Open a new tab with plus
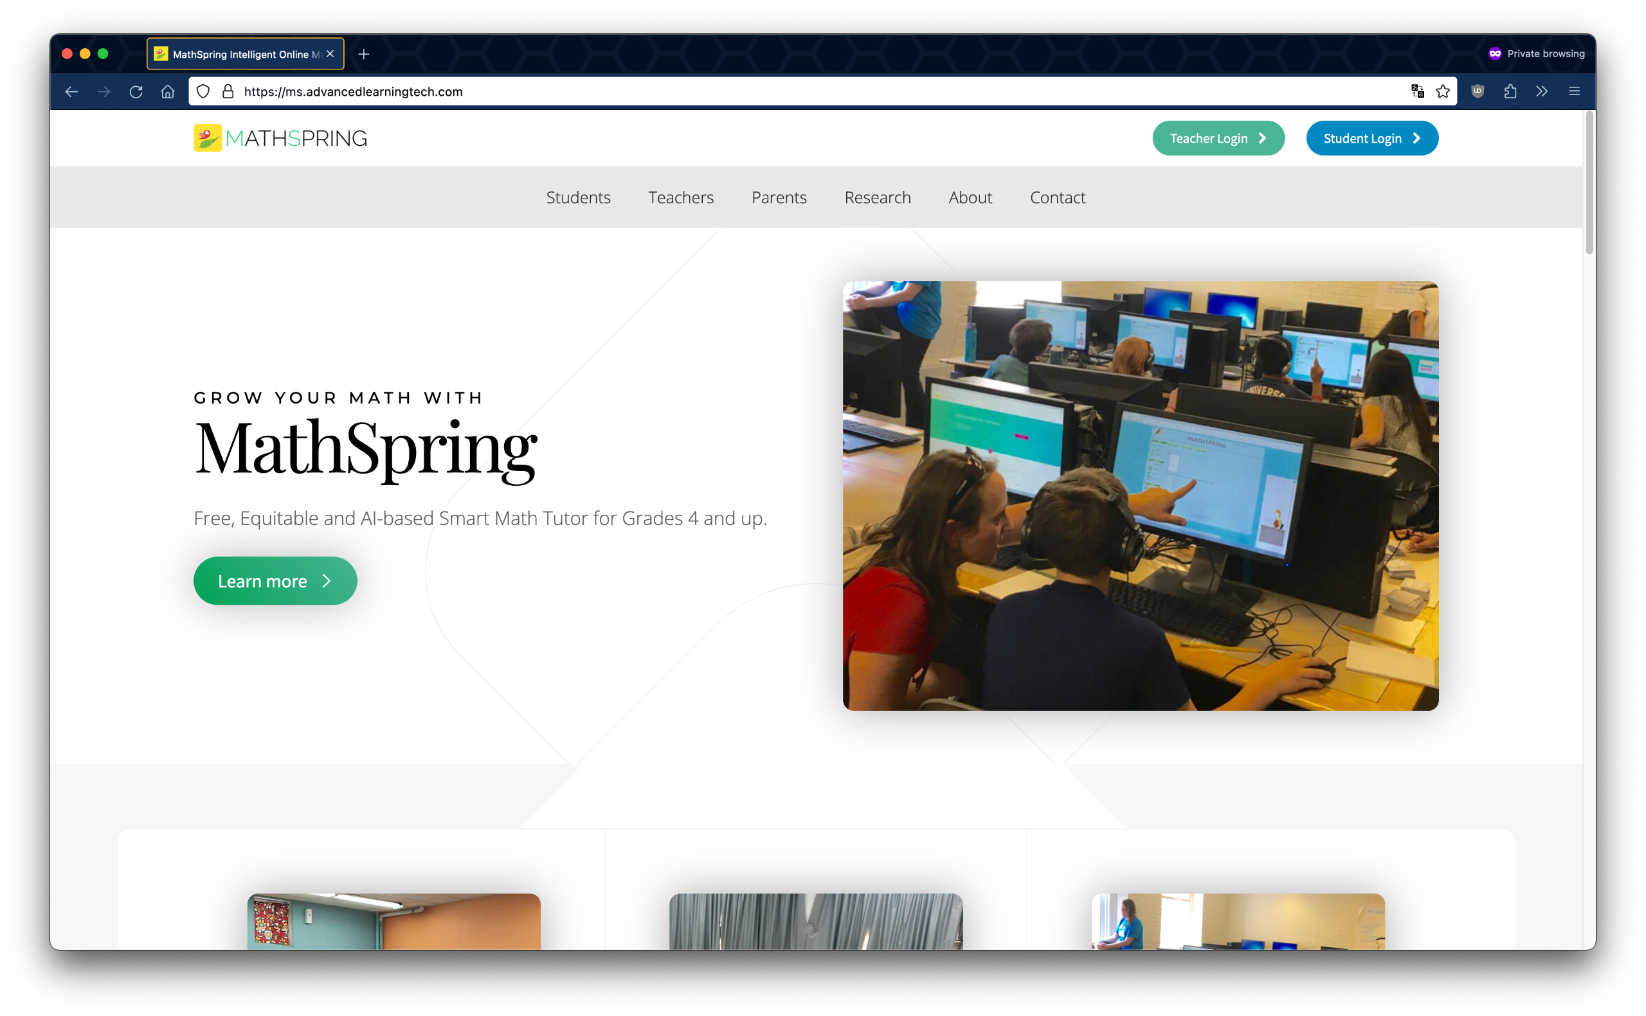This screenshot has height=1016, width=1646. pyautogui.click(x=364, y=54)
